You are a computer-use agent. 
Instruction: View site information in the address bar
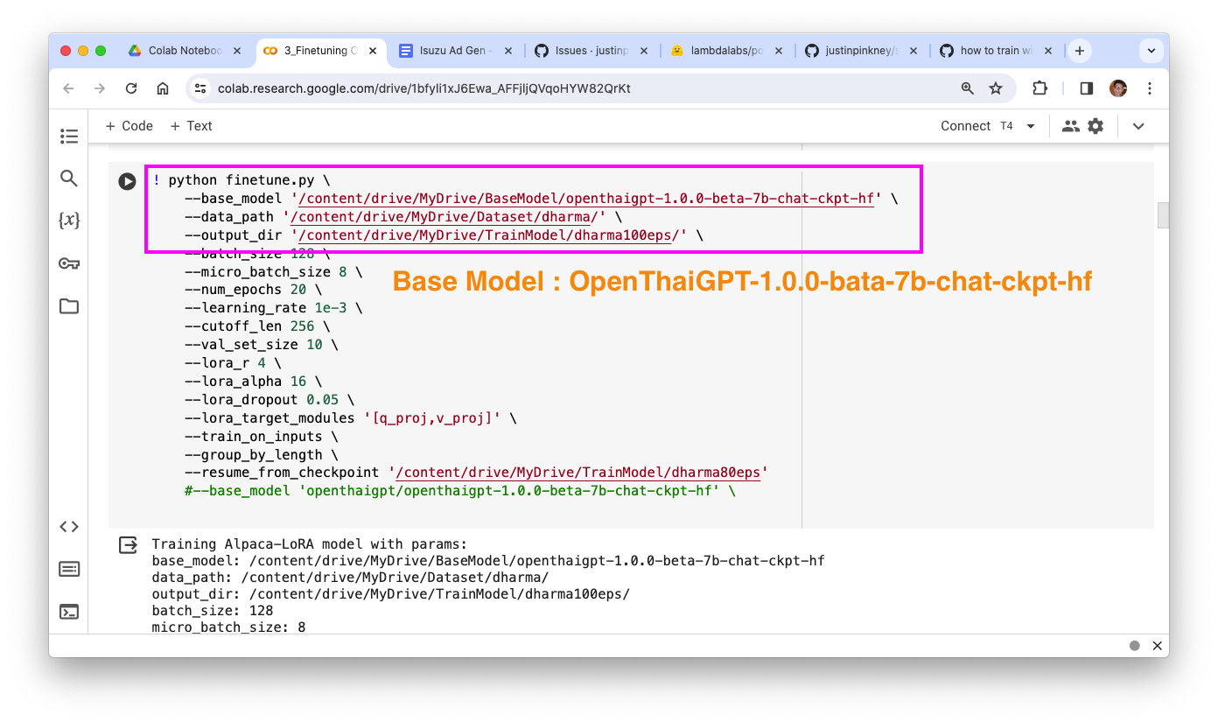click(x=200, y=88)
